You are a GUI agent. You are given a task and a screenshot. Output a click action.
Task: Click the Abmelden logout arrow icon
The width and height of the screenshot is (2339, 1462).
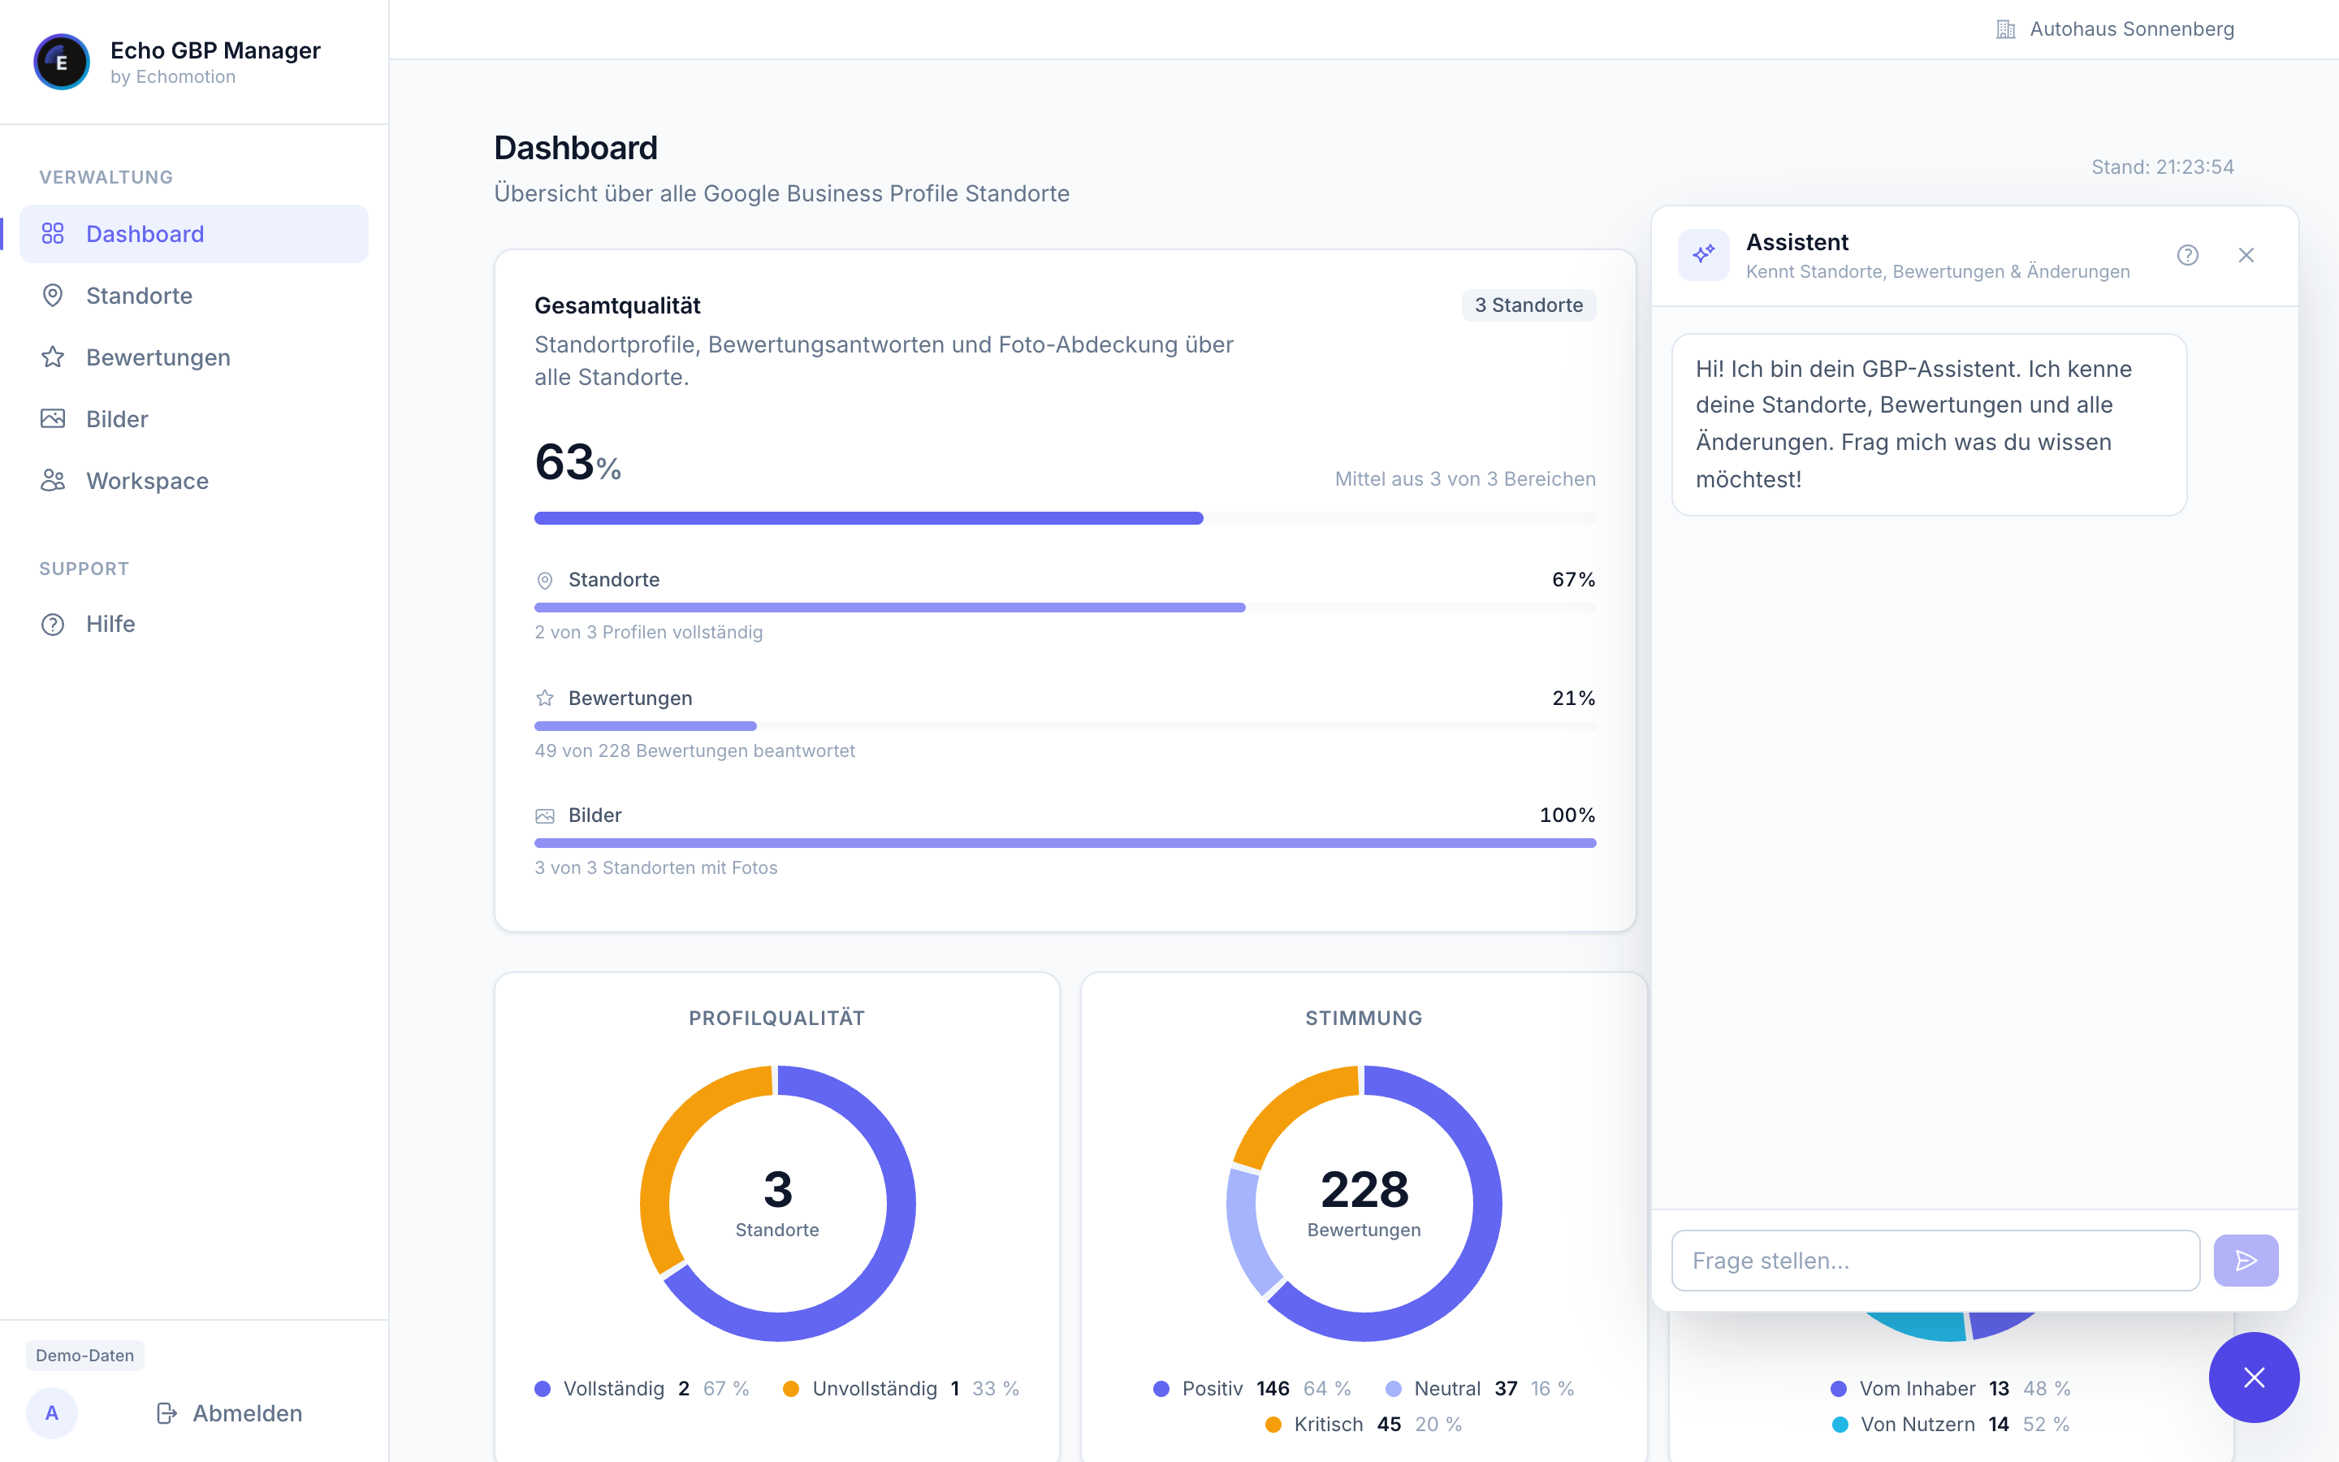[166, 1413]
